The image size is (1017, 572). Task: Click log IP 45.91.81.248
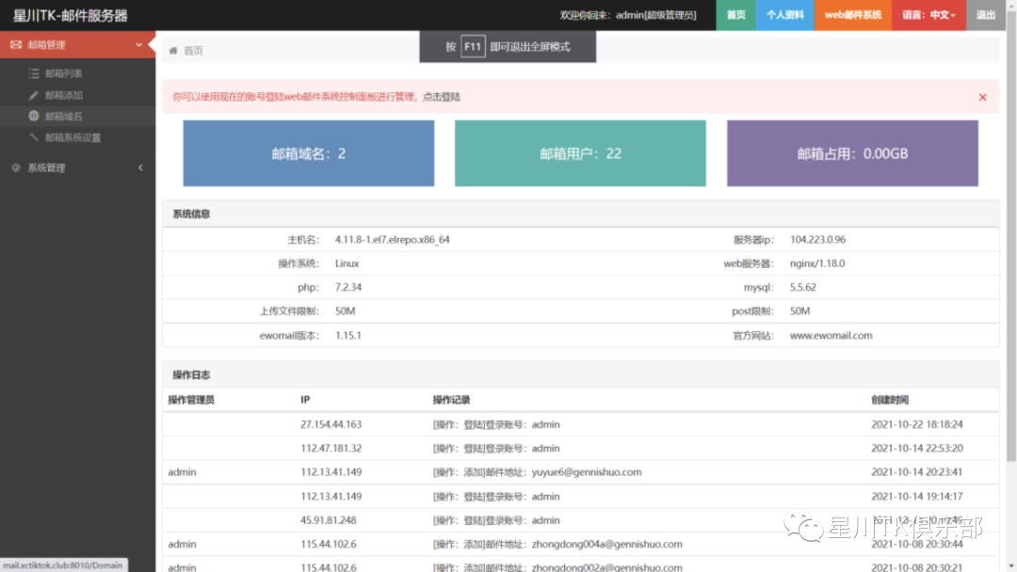(x=329, y=520)
